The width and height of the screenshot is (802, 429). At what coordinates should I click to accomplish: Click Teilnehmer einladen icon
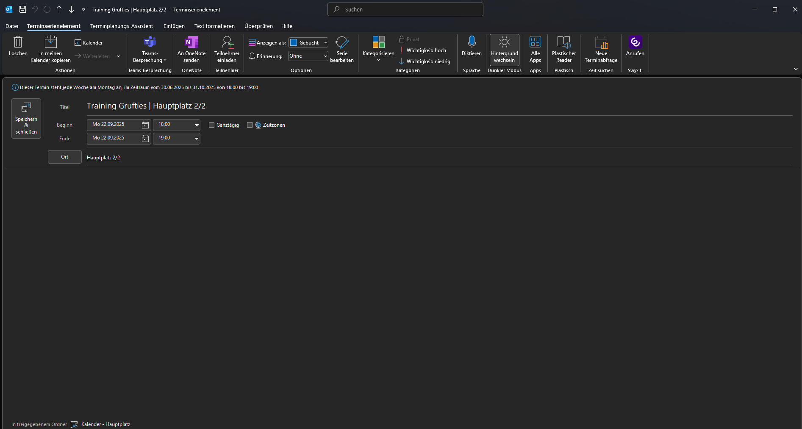pyautogui.click(x=227, y=42)
